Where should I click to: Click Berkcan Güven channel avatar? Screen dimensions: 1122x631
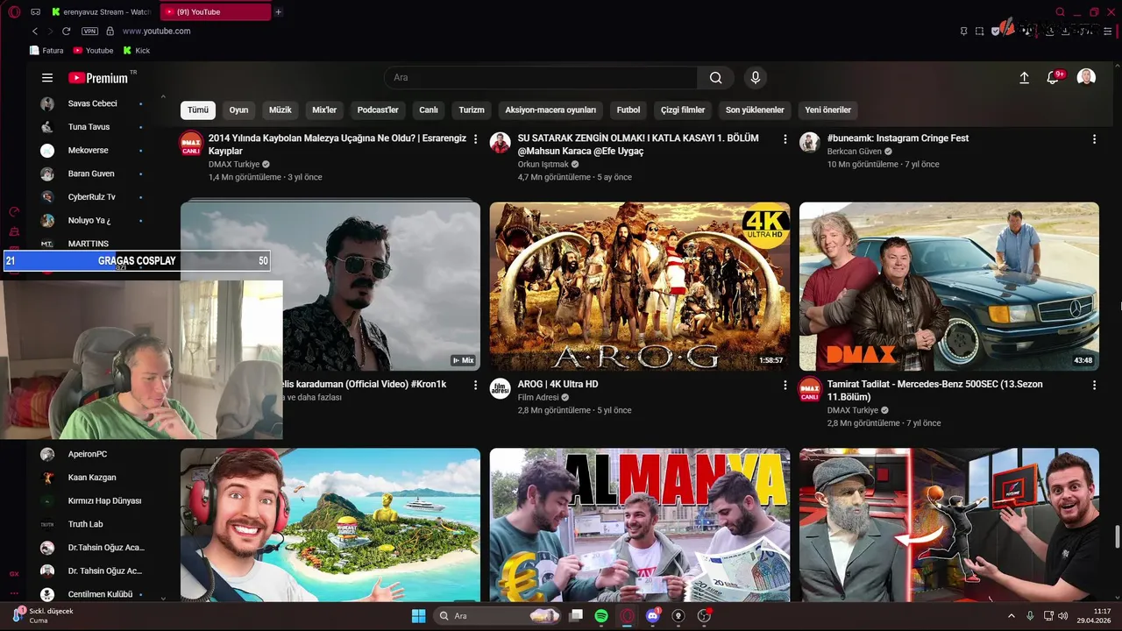[810, 143]
